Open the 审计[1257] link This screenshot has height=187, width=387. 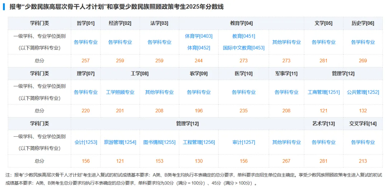(x=244, y=142)
